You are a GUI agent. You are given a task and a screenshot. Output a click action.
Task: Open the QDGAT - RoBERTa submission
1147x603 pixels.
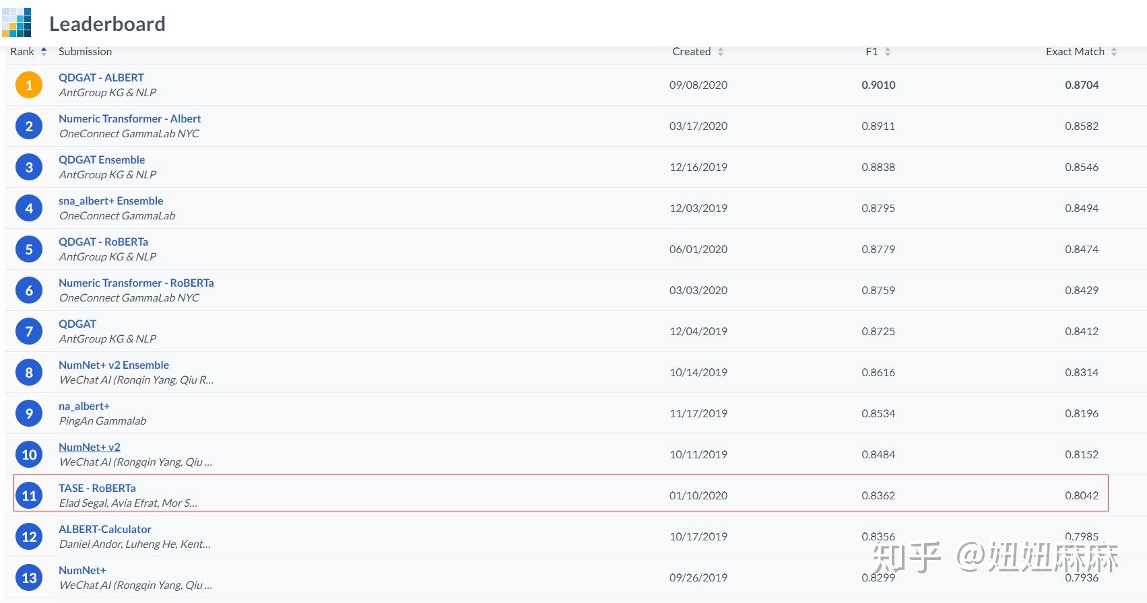104,242
